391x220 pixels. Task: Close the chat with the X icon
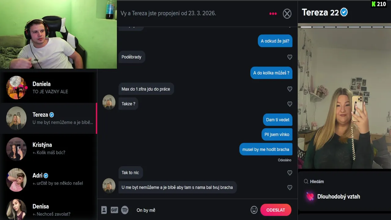point(287,13)
